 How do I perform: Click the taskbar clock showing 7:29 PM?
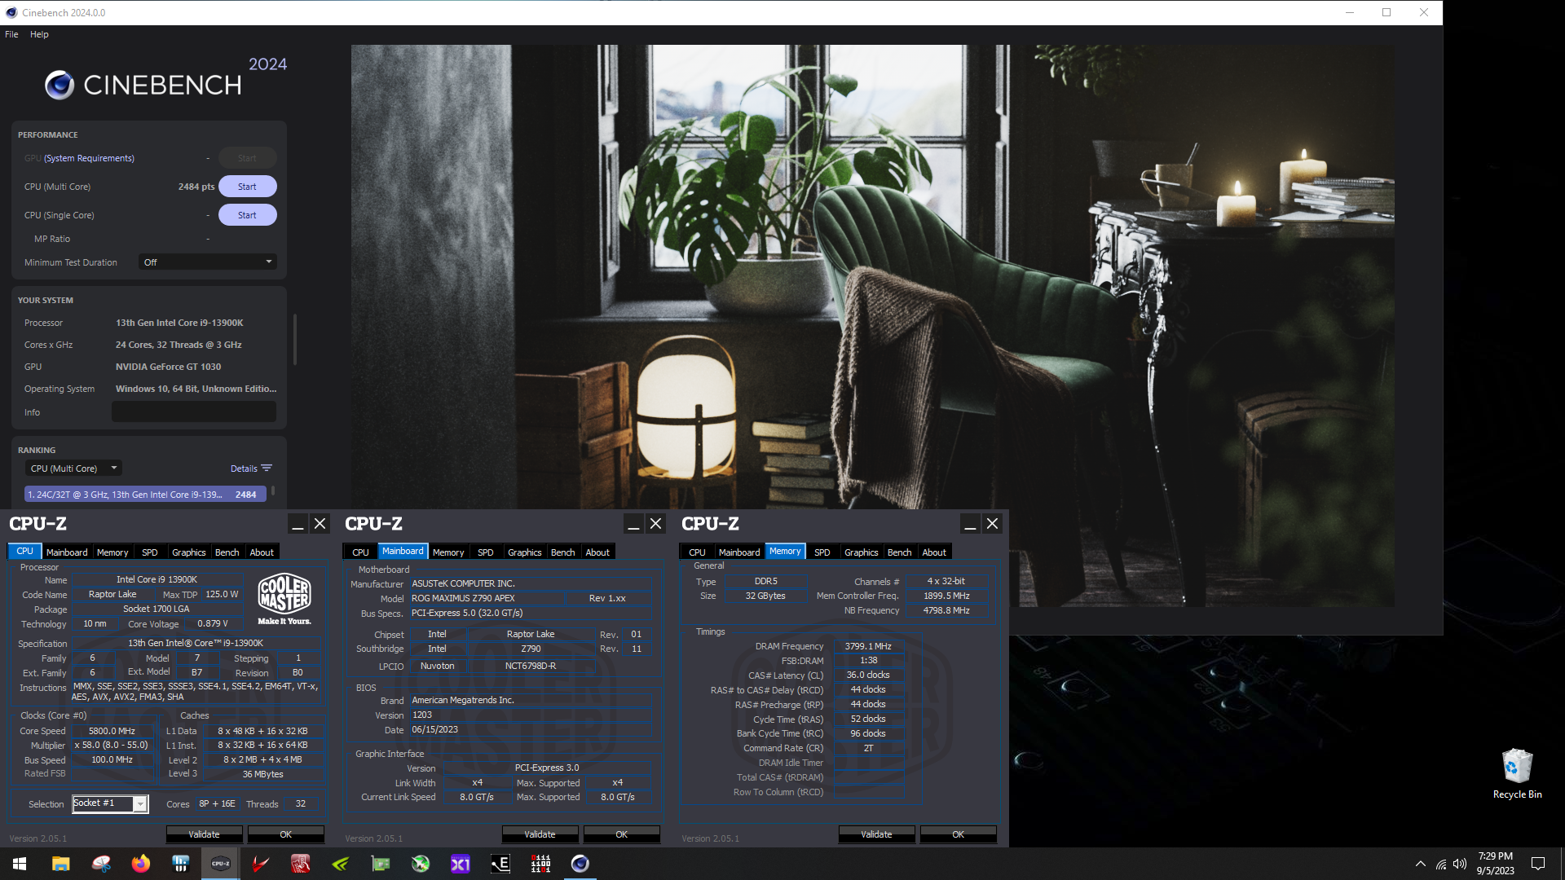(1495, 864)
